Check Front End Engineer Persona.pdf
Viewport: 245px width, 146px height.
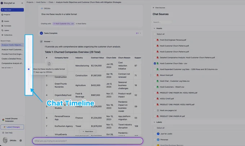coord(155,40)
